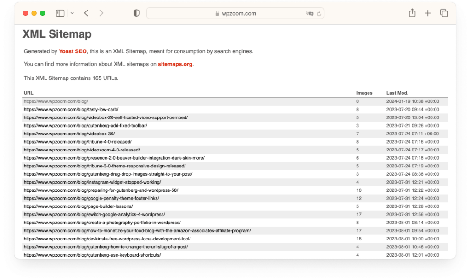The width and height of the screenshot is (470, 279).
Task: Click 'This XML Sitemap contains 165 URLs.' text
Action: 71,78
